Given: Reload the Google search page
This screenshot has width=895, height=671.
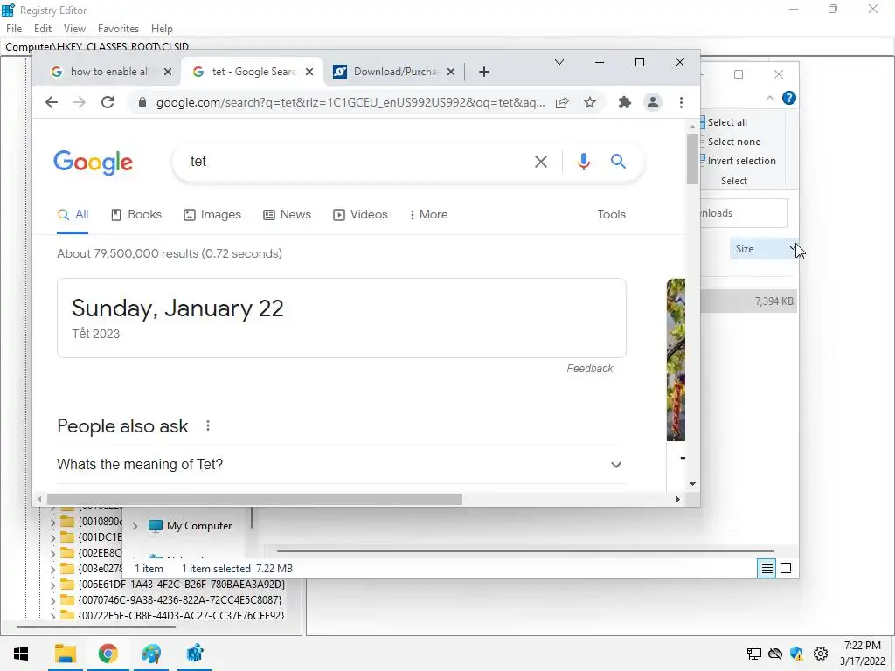Looking at the screenshot, I should point(108,102).
